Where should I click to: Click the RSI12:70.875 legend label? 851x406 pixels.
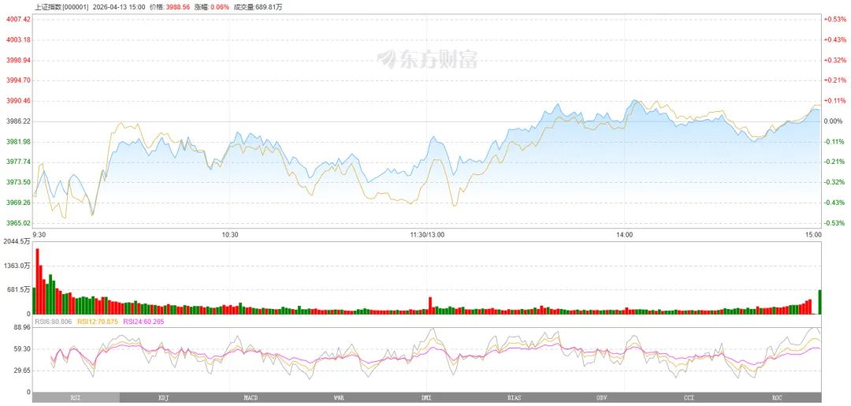pos(97,322)
